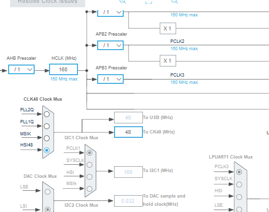The image size is (269, 212).
Task: Select LSE in LPUART1 Clock Mux
Action: 239,210
